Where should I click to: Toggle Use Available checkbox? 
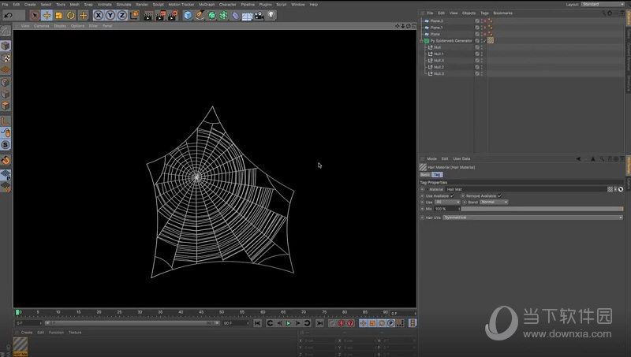(452, 195)
